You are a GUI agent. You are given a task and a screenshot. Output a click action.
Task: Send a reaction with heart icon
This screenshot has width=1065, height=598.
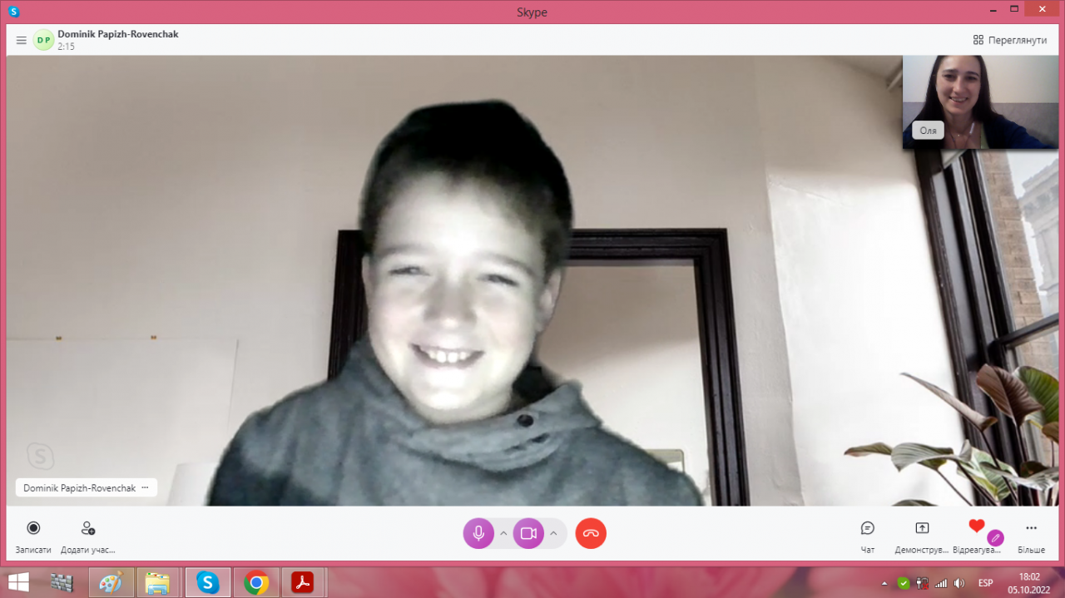(x=977, y=526)
